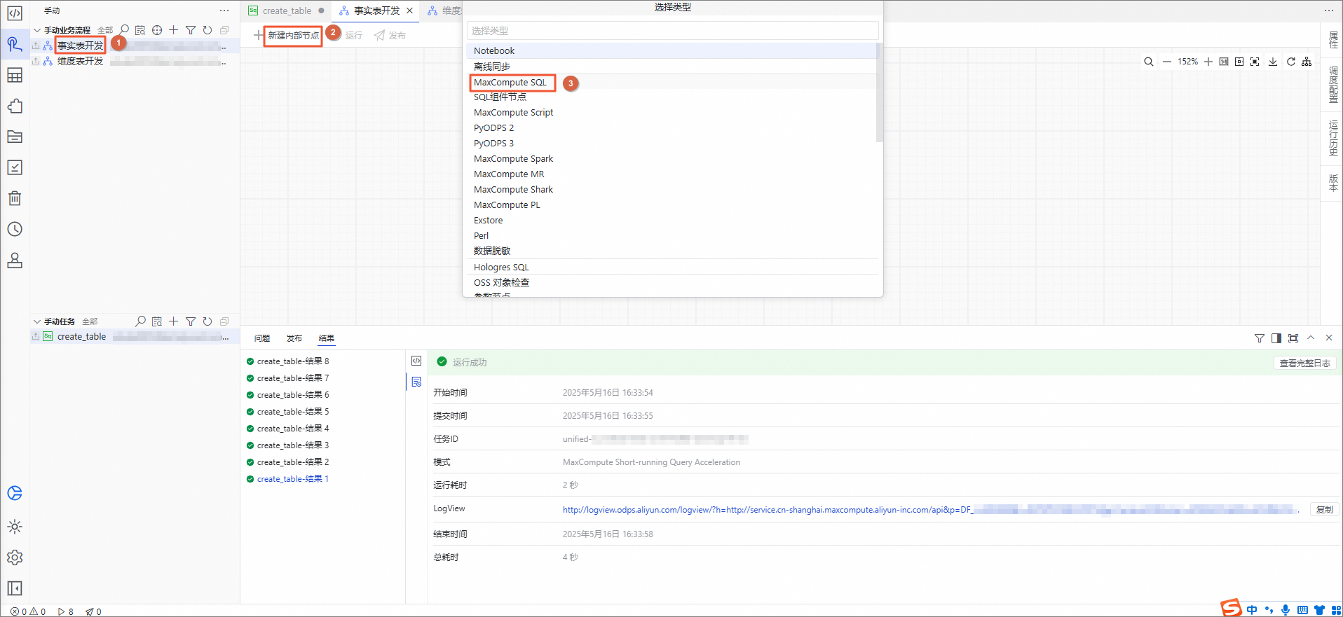Select Hologres SQL node type

pyautogui.click(x=671, y=268)
